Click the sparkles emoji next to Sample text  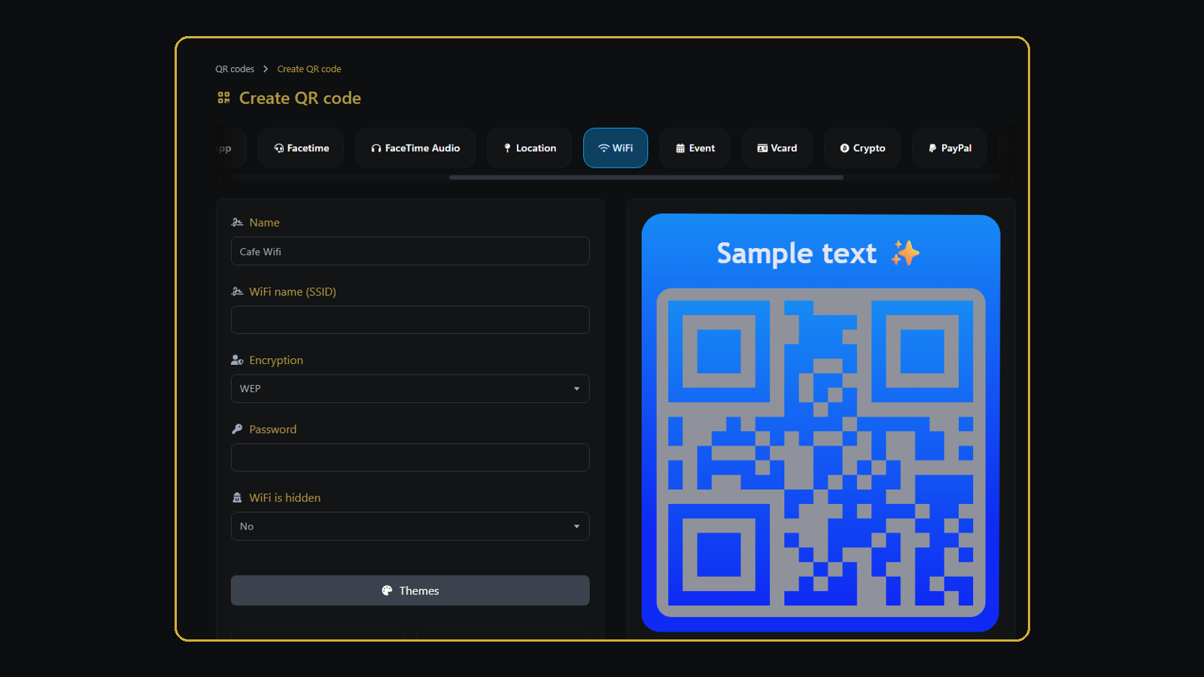point(905,253)
